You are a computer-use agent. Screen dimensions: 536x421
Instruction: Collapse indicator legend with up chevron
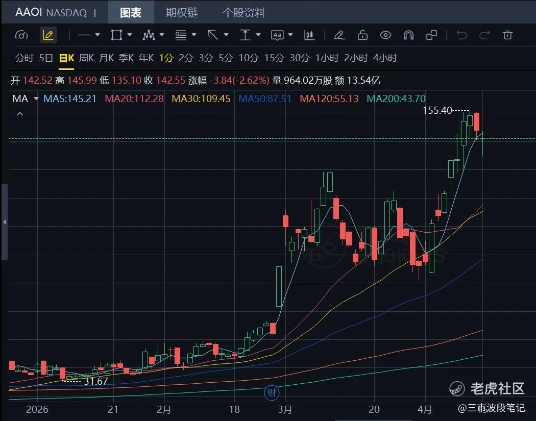click(20, 114)
